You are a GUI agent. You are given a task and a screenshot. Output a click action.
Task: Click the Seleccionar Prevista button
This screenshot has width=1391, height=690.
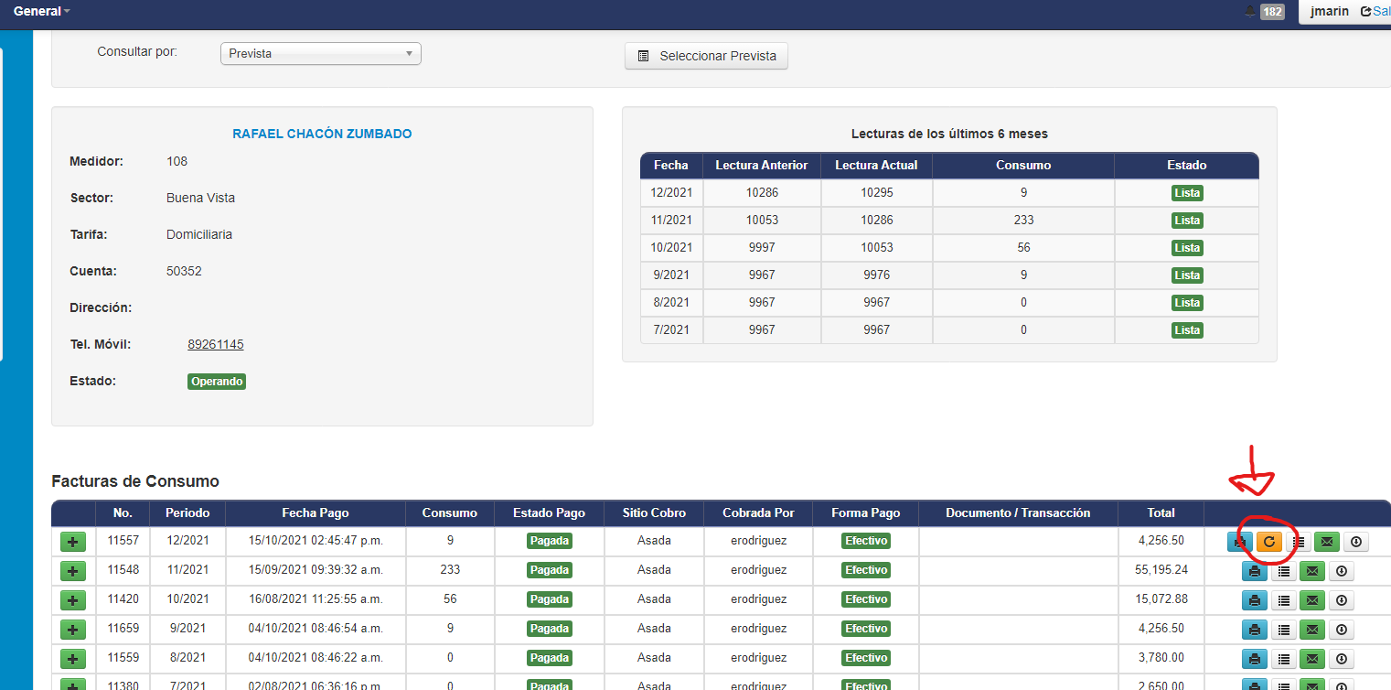[x=706, y=56]
